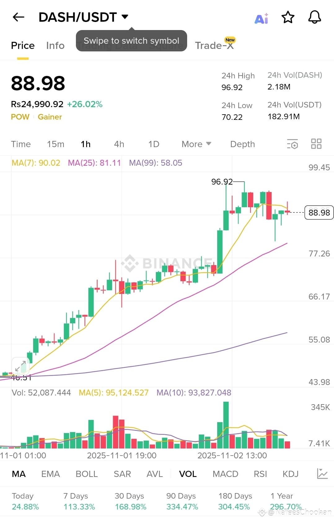334x520 pixels.
Task: Open the indicator settings chart icon
Action: [322, 474]
